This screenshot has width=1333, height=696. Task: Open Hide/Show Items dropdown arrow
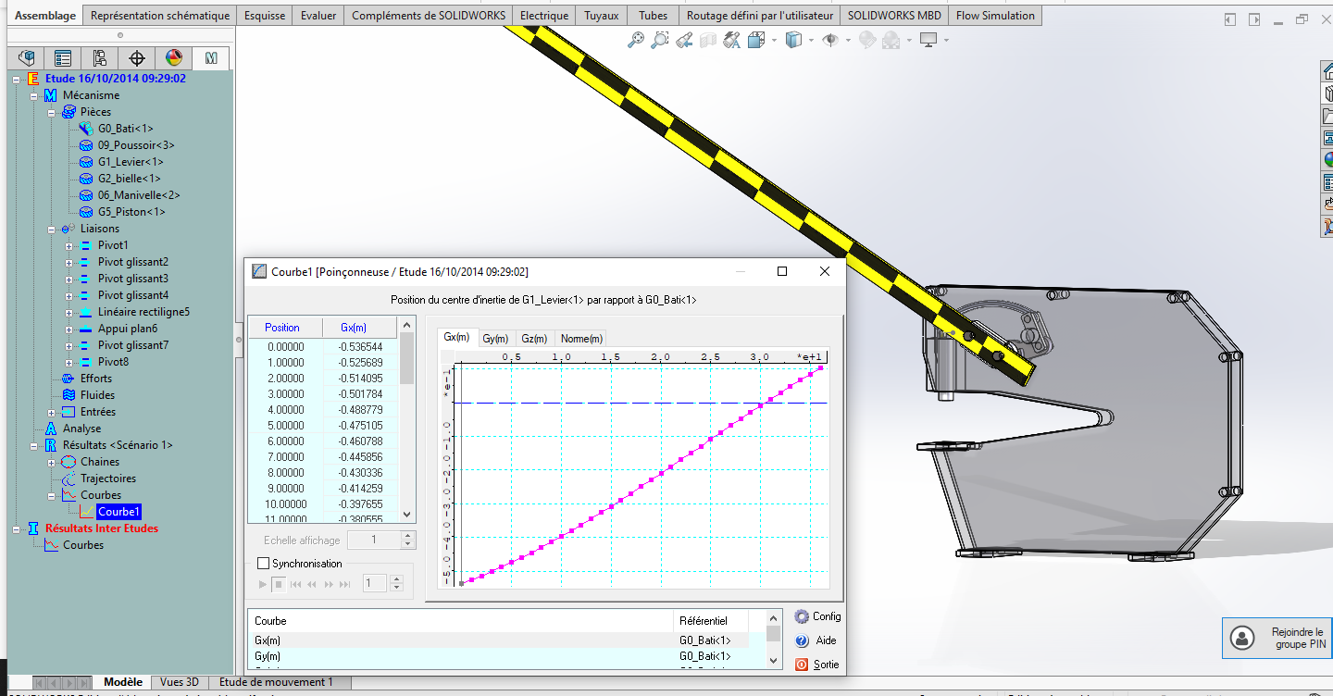pos(848,40)
